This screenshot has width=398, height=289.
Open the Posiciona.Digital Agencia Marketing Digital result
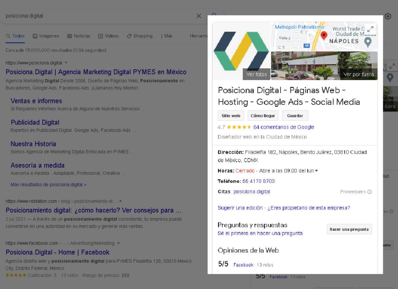tap(96, 72)
